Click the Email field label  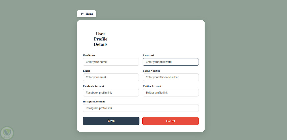[x=86, y=71]
